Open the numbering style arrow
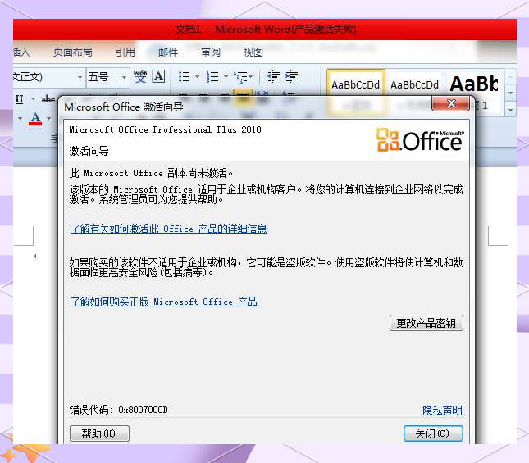529x463 pixels. 226,76
